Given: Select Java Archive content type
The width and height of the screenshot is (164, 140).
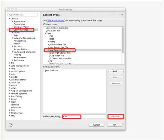Looking at the screenshot, I should click(57, 28).
